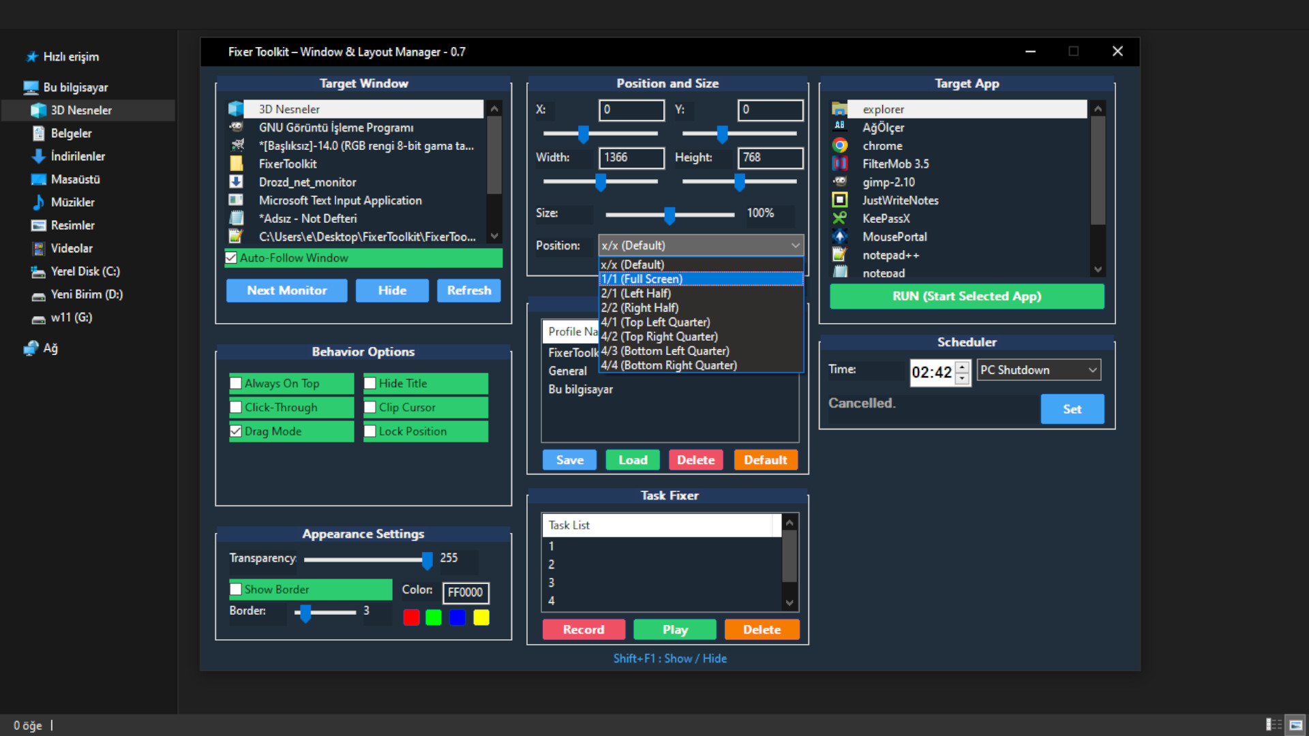
Task: Select the JustWriteNotes icon
Action: point(840,200)
